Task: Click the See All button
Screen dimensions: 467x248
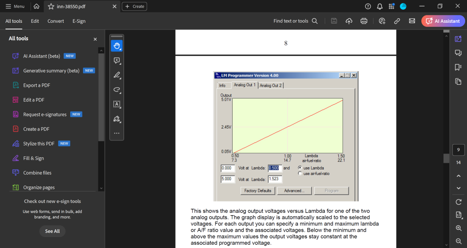Action: (52, 231)
